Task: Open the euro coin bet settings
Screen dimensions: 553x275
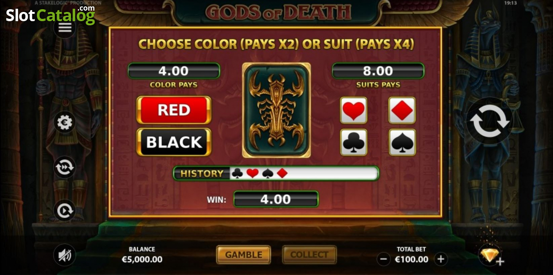Action: pyautogui.click(x=65, y=123)
